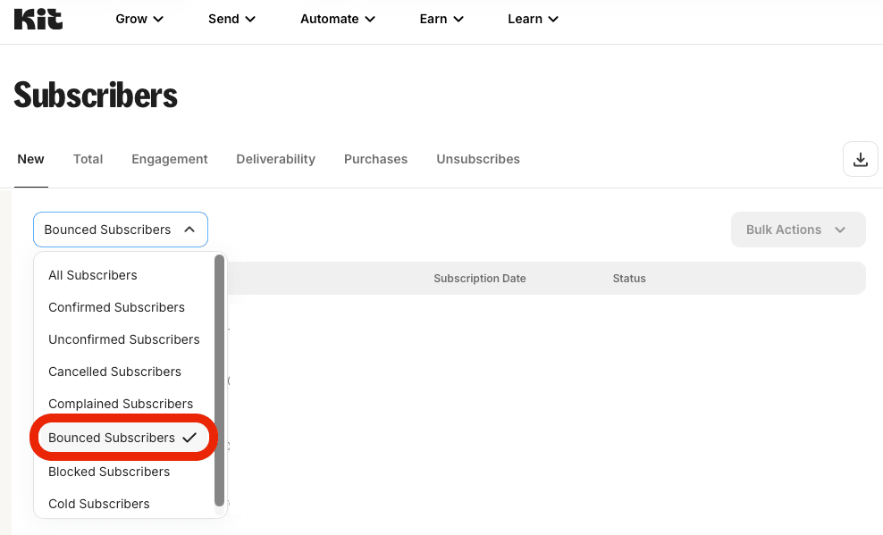The image size is (883, 535).
Task: Choose Confirmed Subscribers filter option
Action: pos(116,307)
